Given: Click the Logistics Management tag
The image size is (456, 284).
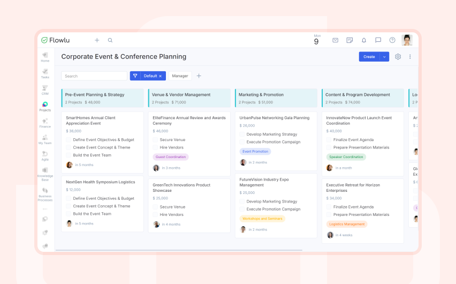Looking at the screenshot, I should tap(347, 225).
